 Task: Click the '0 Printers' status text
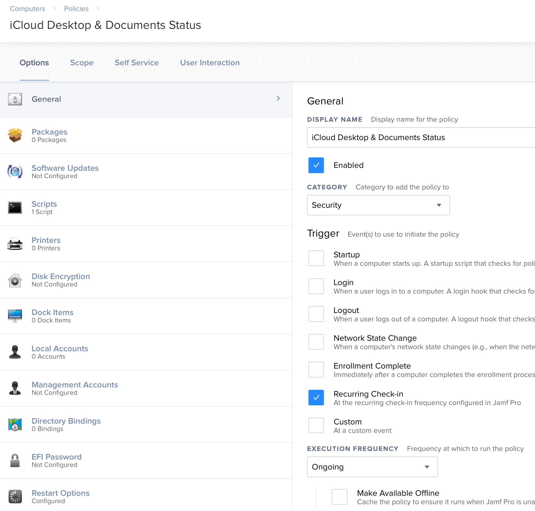(46, 248)
